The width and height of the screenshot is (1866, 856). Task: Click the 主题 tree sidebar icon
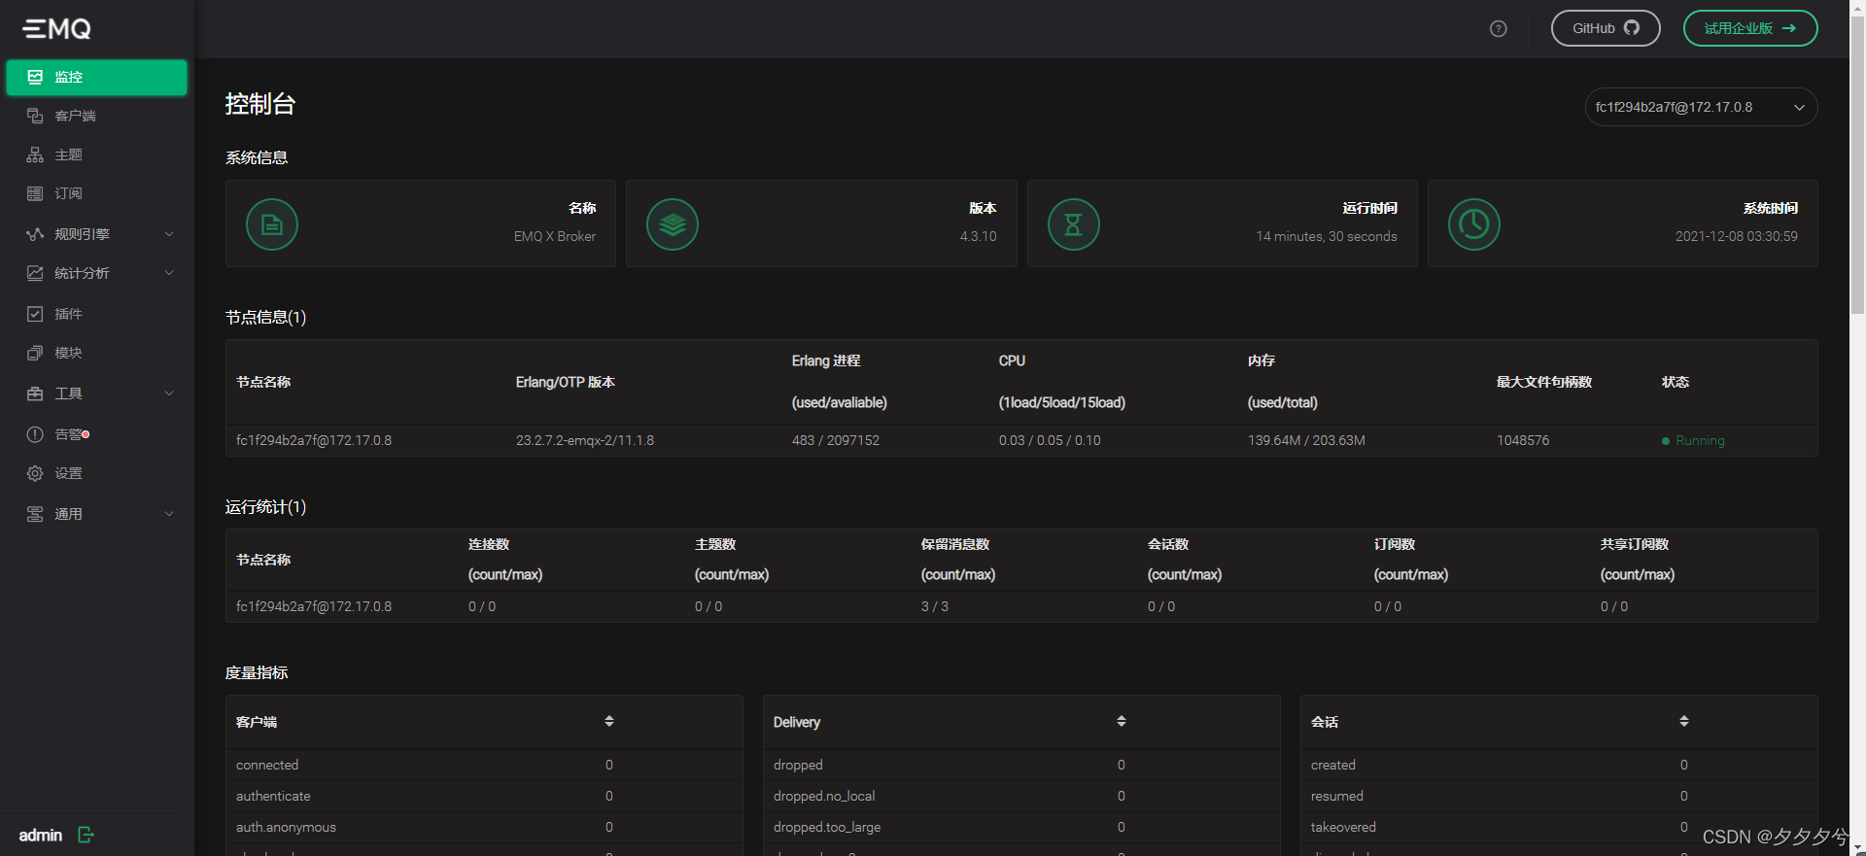pyautogui.click(x=35, y=154)
